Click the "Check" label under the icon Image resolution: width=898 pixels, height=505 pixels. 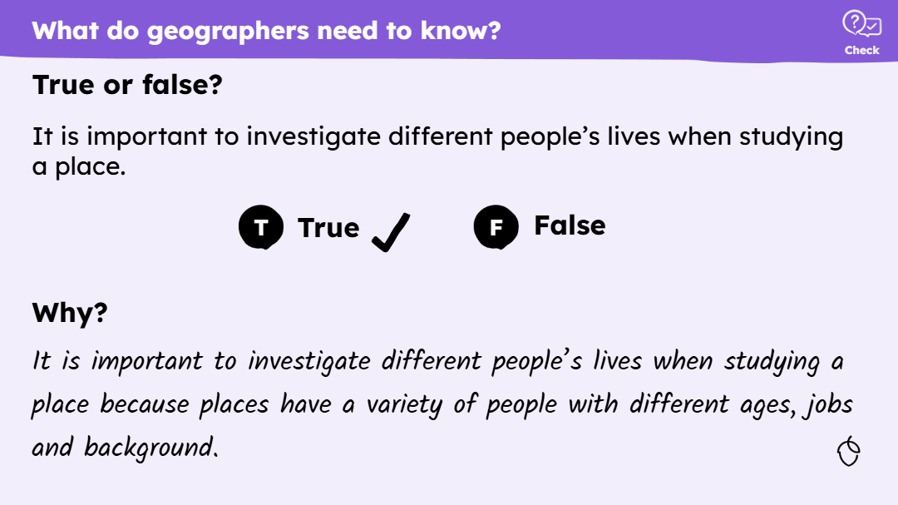point(861,50)
